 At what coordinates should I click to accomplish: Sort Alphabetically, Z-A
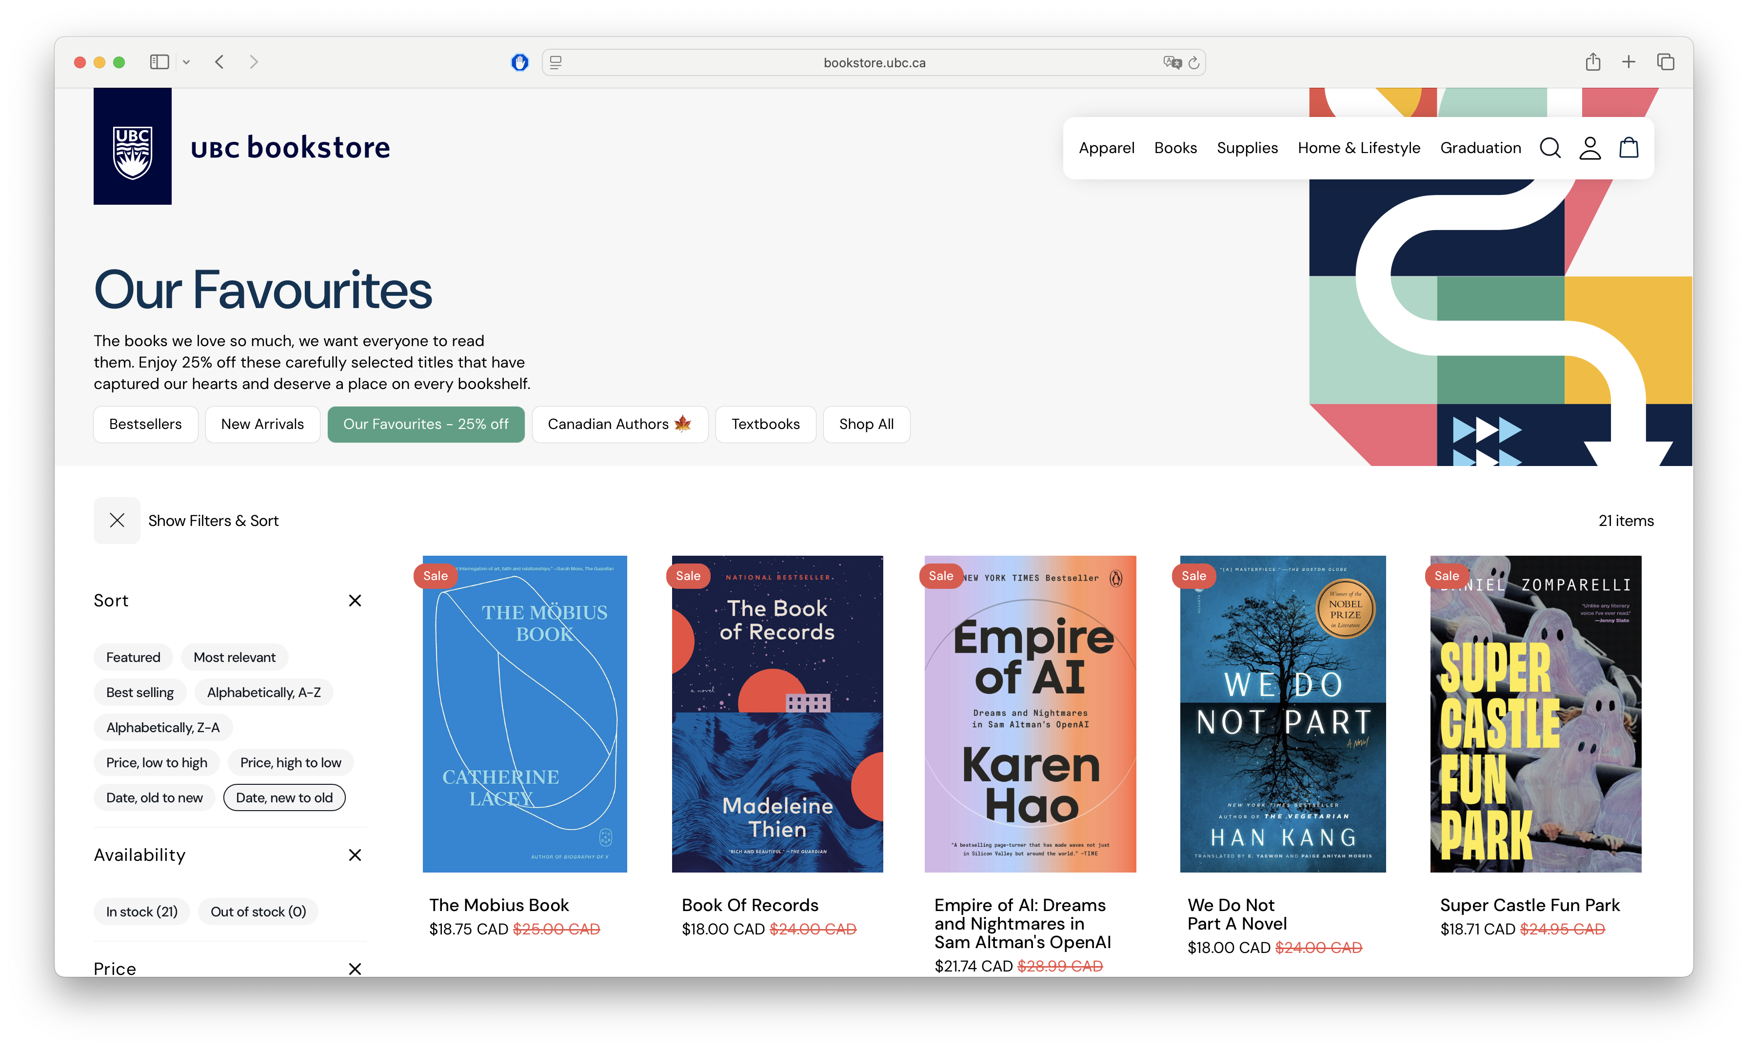click(162, 727)
